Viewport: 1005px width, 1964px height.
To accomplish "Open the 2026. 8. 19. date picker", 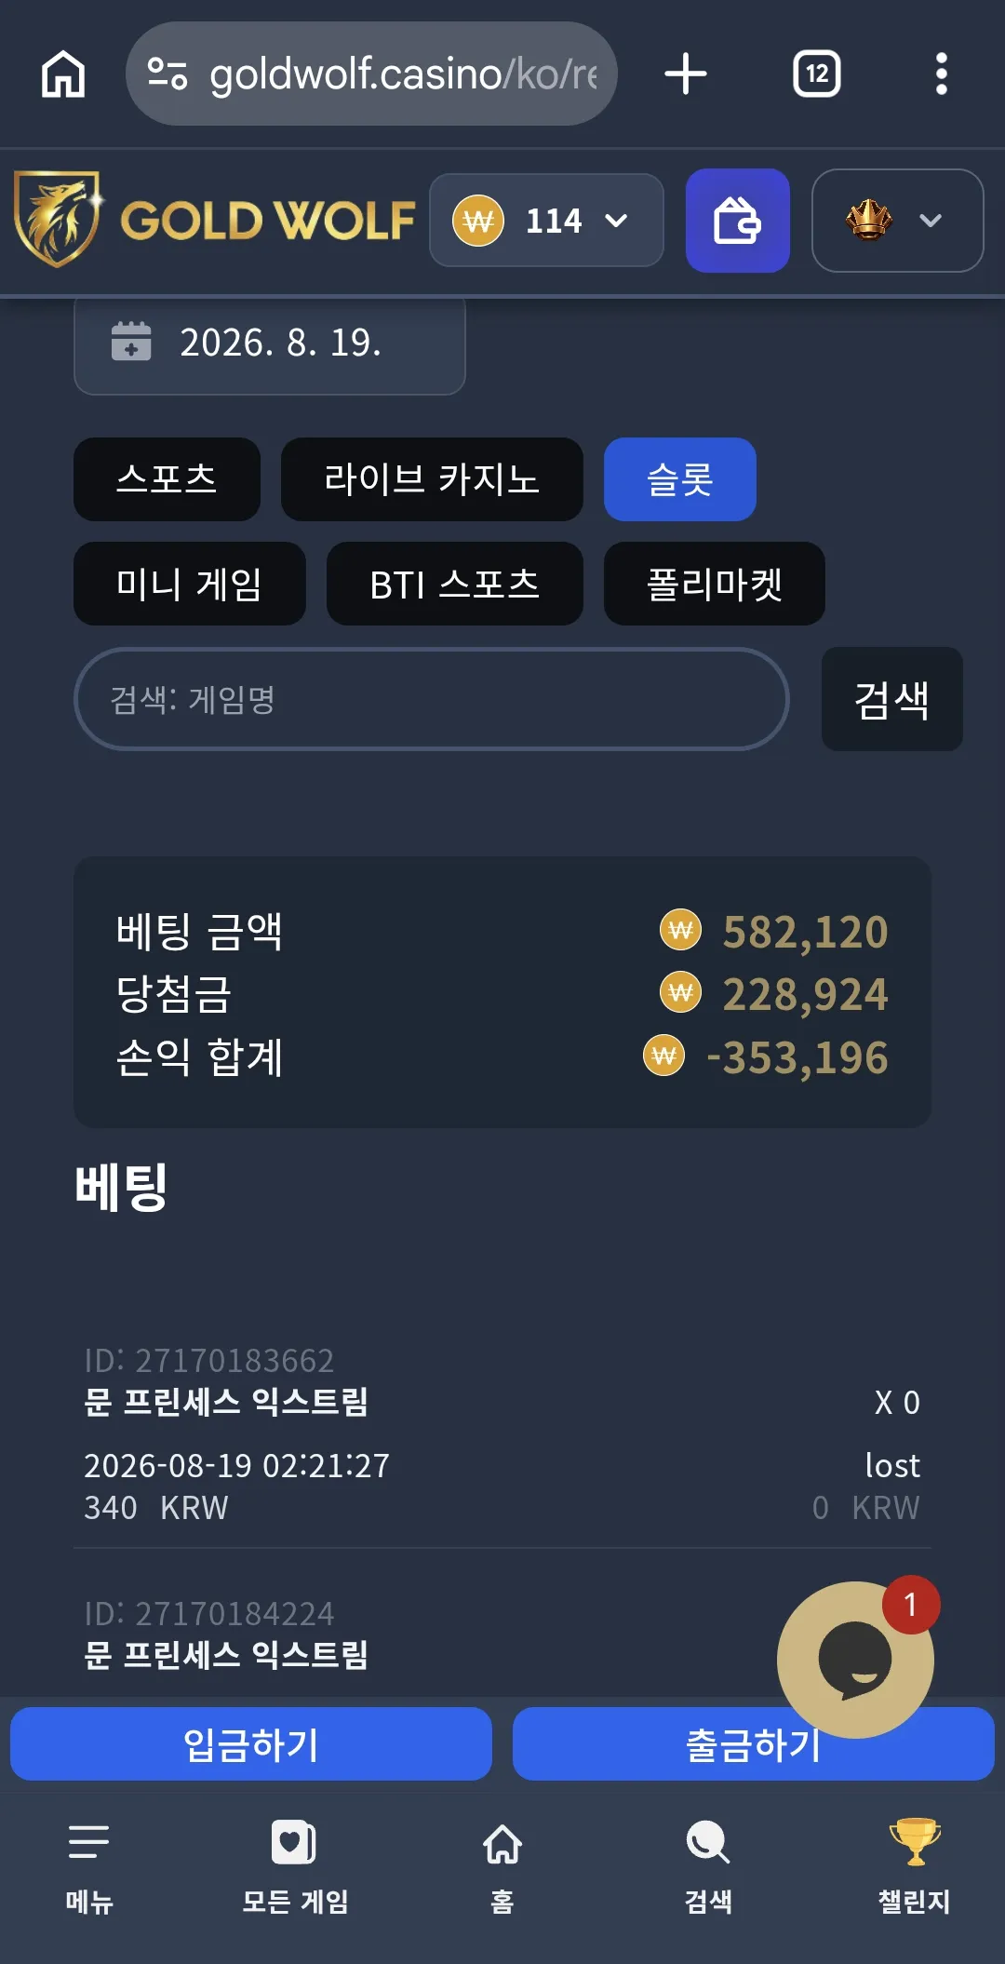I will (269, 343).
